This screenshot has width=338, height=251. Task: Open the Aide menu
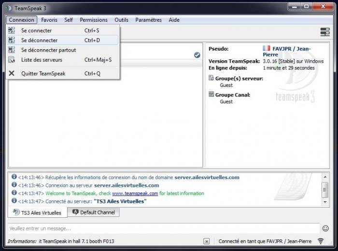click(174, 20)
